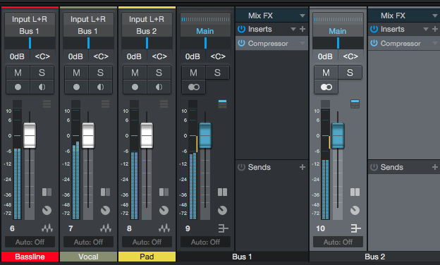The image size is (440, 265).
Task: Change Vocal input from Input L+R
Action: [x=88, y=19]
